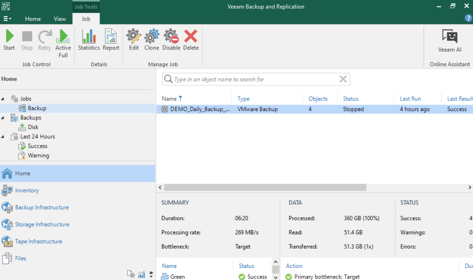Viewport: 473px width, 280px height.
Task: Switch to the Home ribbon tab
Action: (x=33, y=19)
